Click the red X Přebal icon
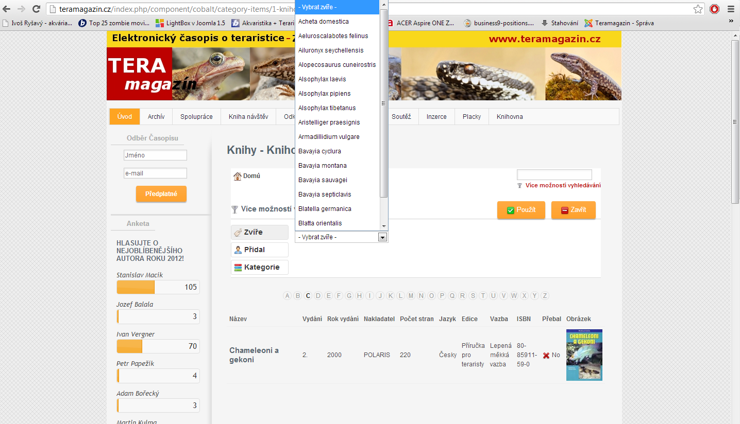 (546, 355)
